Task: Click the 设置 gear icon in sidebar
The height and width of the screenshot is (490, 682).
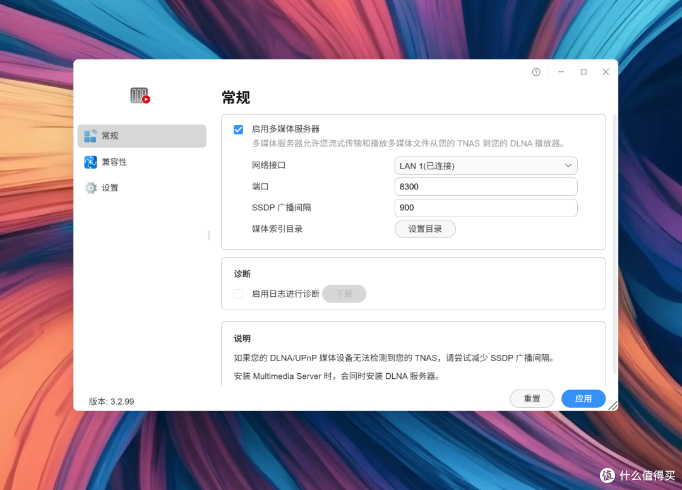Action: tap(90, 188)
